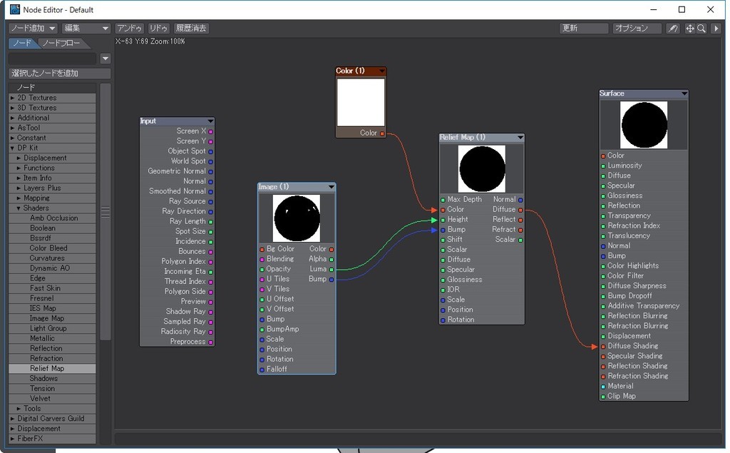Collapse the DP Kit category
This screenshot has height=453, width=730.
pos(13,148)
